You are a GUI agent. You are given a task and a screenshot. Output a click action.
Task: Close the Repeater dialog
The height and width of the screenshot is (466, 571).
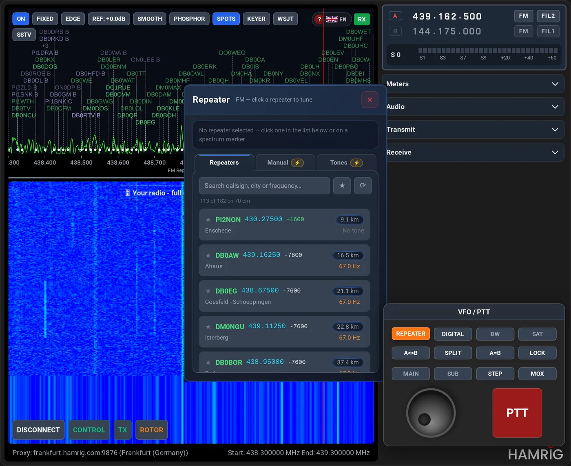(370, 100)
